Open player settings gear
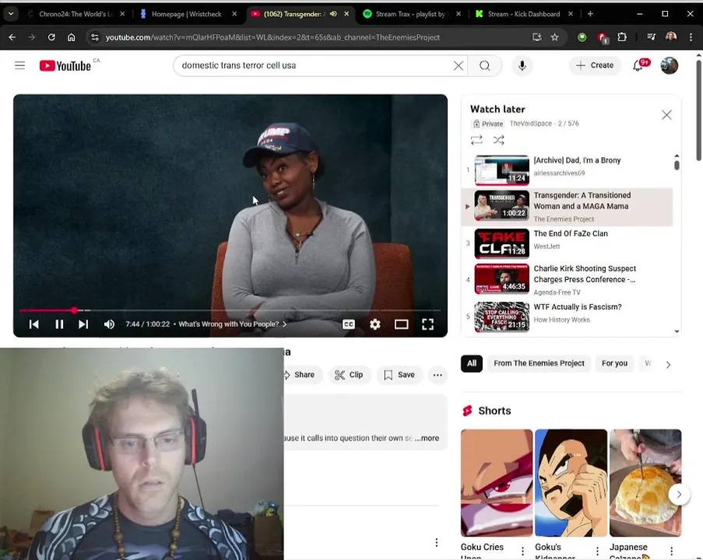 tap(374, 324)
